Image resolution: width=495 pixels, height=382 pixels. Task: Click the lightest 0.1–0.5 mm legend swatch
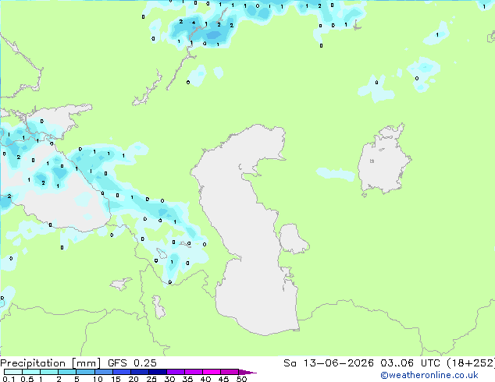(x=13, y=372)
